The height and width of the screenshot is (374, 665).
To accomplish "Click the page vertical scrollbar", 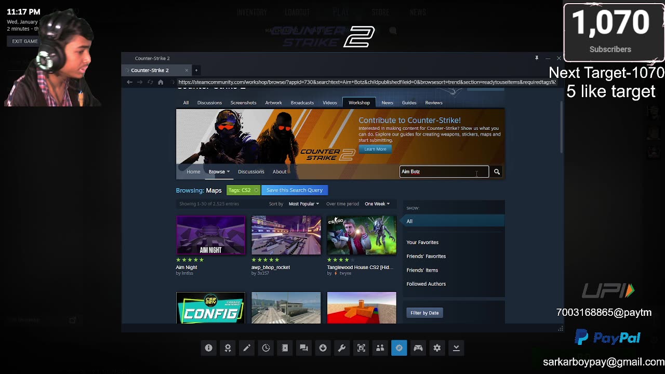I will (561, 127).
